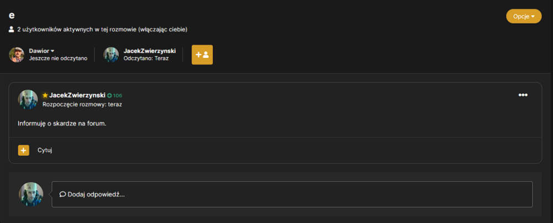
Task: Click the message author's avatar
Action: (x=28, y=99)
